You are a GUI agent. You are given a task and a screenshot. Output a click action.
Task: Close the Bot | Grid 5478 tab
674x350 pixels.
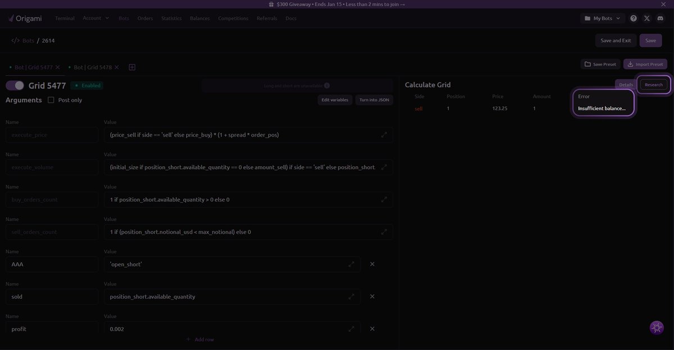[116, 67]
